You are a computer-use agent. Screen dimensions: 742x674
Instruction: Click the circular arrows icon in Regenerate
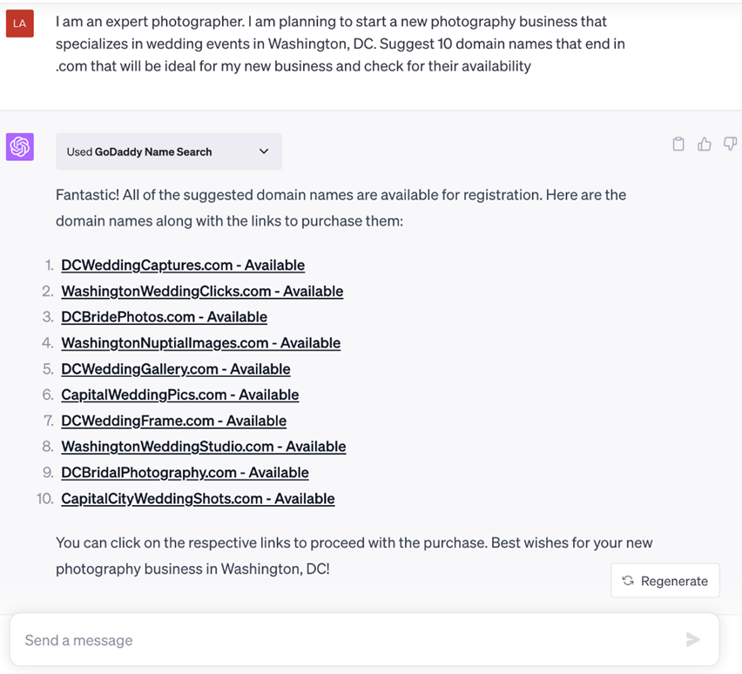(628, 581)
